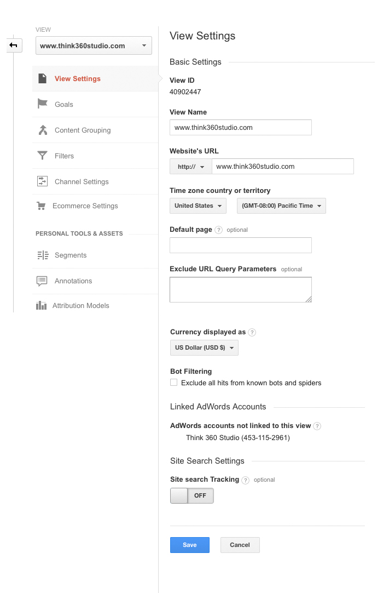Open Content Grouping menu item
Screen dimensions: 383x593
pyautogui.click(x=95, y=130)
